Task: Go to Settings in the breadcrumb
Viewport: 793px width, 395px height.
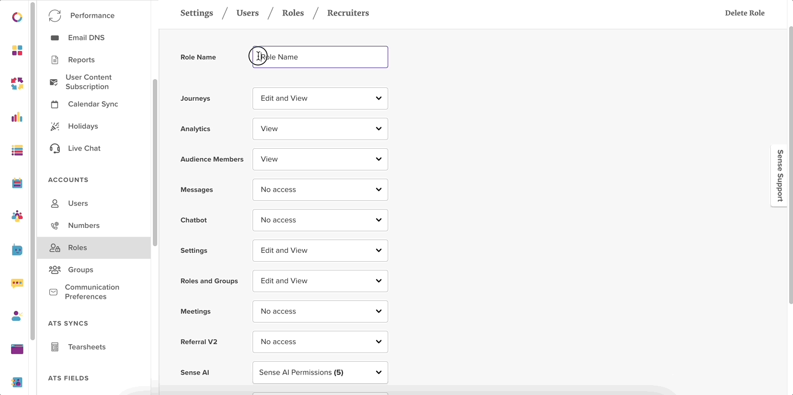Action: coord(197,13)
